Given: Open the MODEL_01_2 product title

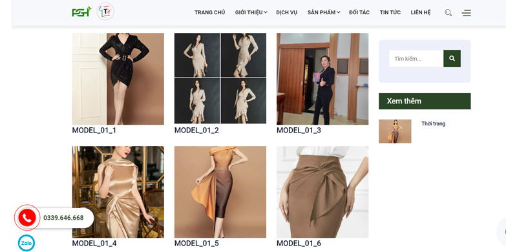Looking at the screenshot, I should (x=196, y=131).
